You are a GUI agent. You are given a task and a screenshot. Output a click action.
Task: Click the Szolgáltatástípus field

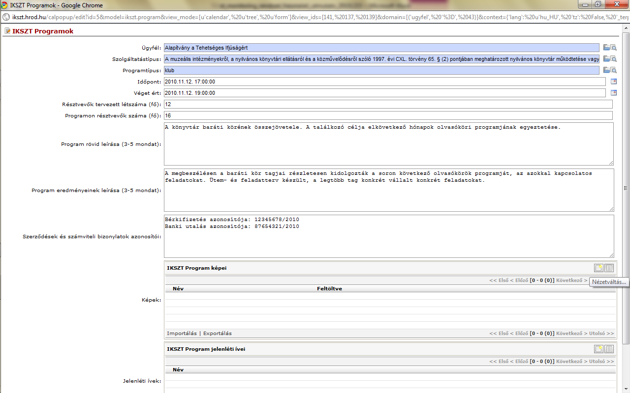click(x=381, y=59)
